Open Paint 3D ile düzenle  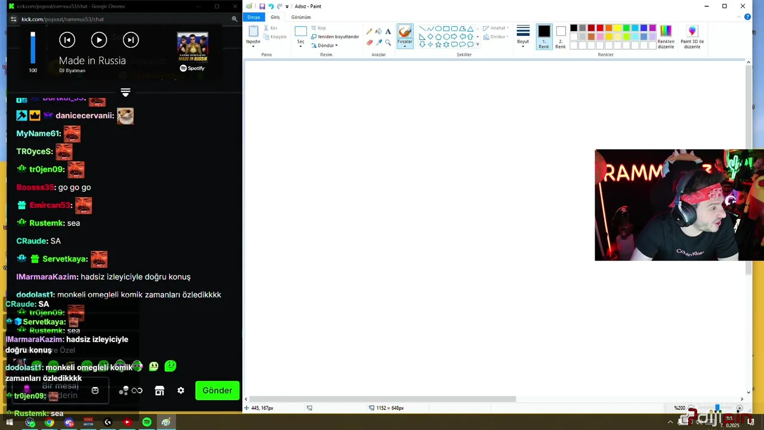point(692,37)
